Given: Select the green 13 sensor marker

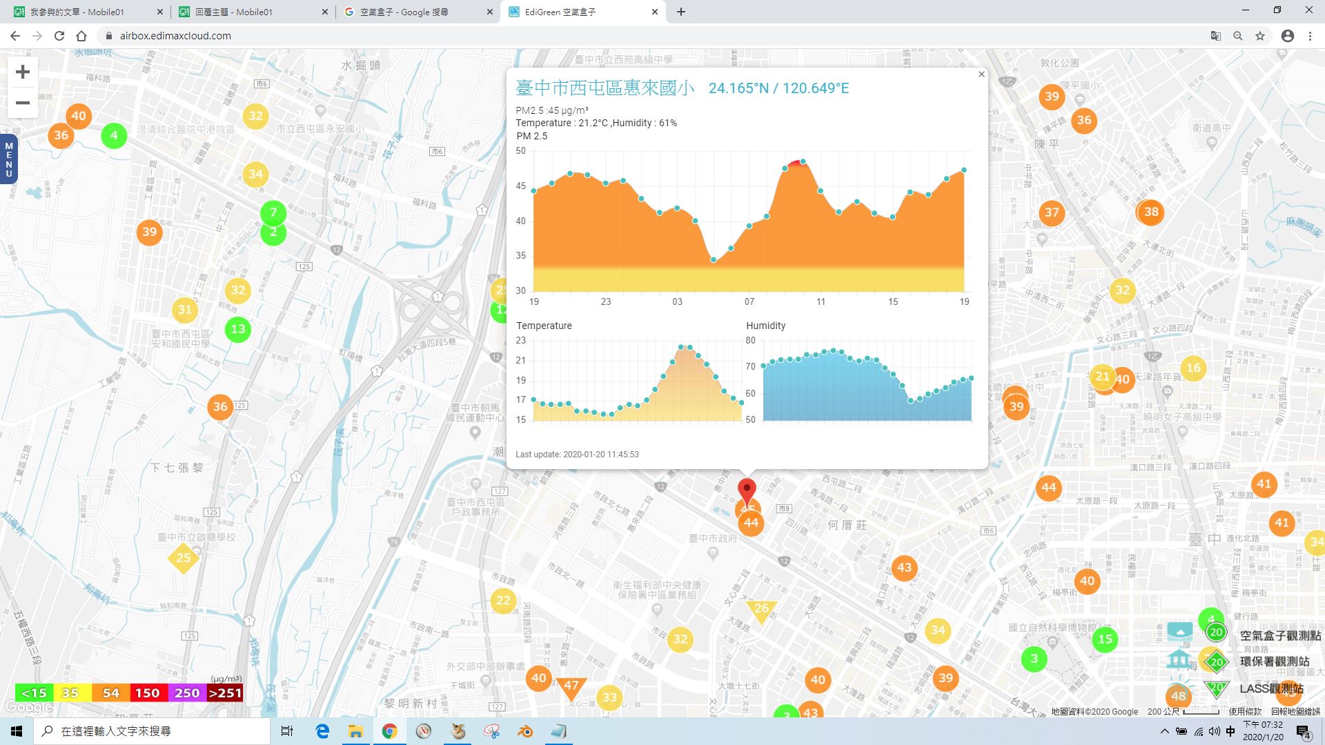Looking at the screenshot, I should [x=238, y=329].
